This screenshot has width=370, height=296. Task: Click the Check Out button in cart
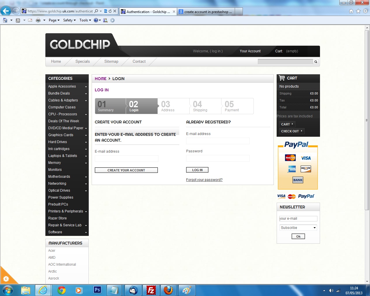click(292, 131)
